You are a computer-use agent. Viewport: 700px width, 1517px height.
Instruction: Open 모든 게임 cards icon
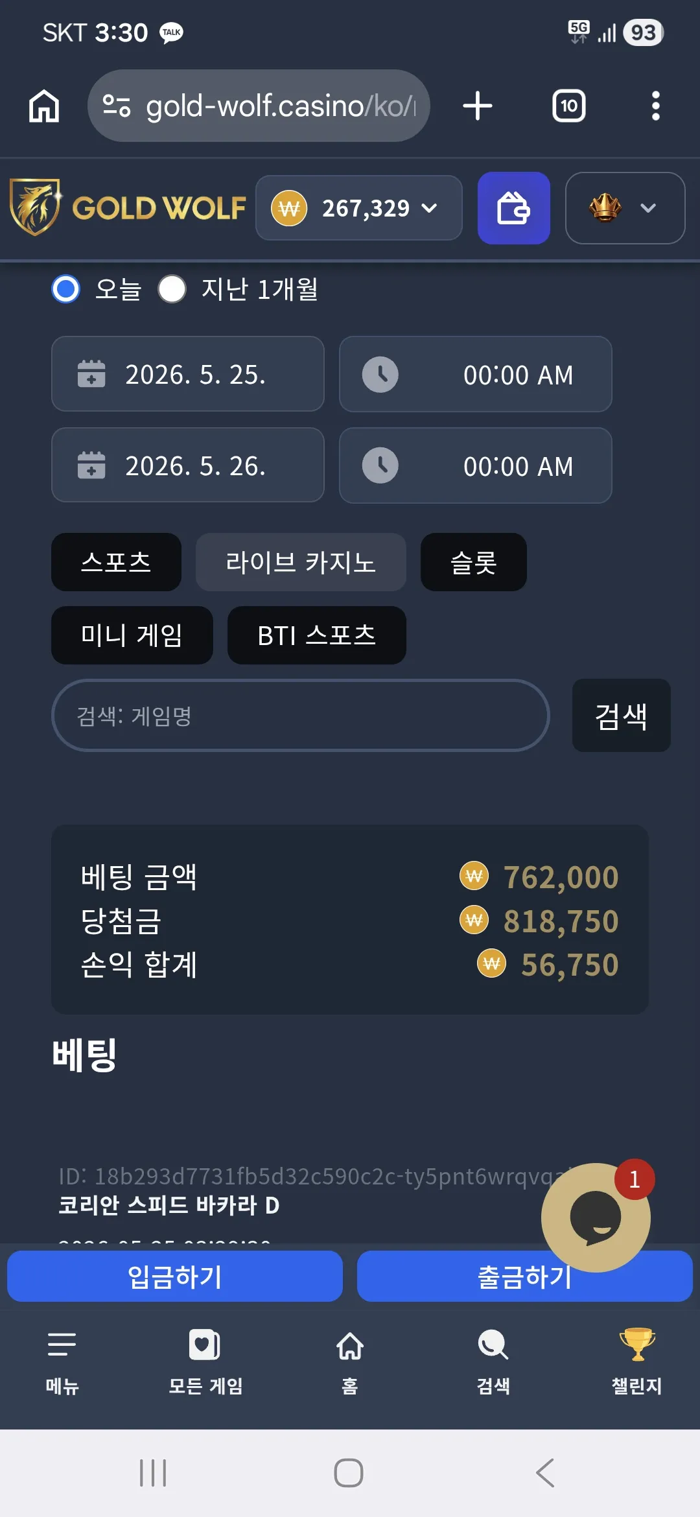pos(205,1345)
